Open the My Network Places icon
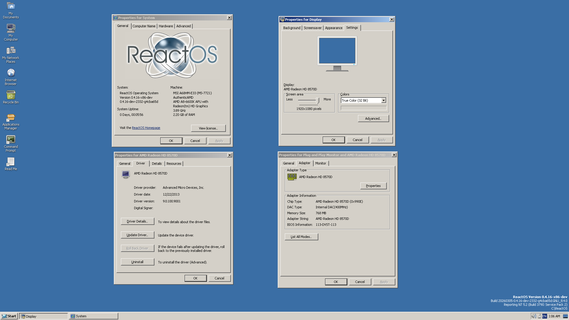Screen dimensions: 569x320 [x=11, y=55]
